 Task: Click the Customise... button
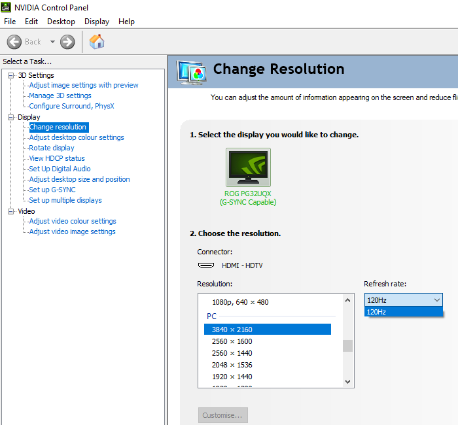(x=223, y=415)
